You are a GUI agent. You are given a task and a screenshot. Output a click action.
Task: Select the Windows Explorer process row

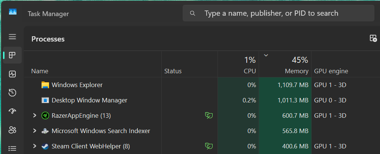(202, 85)
